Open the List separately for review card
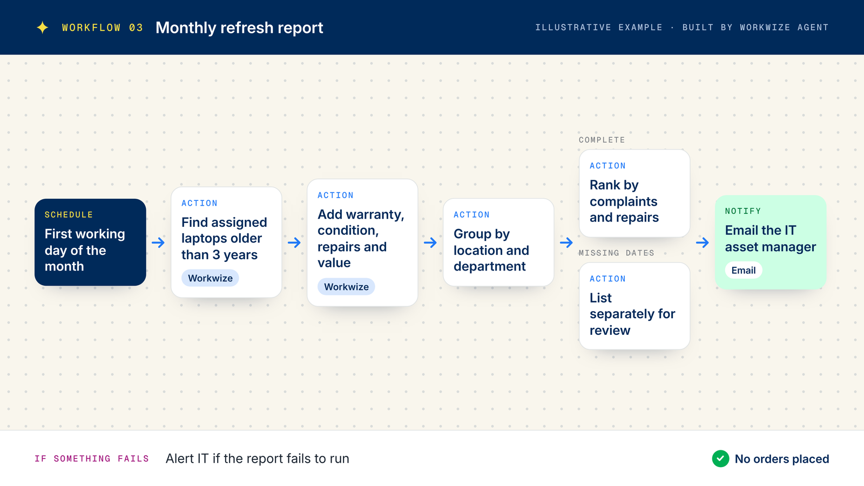The height and width of the screenshot is (486, 864). point(634,306)
